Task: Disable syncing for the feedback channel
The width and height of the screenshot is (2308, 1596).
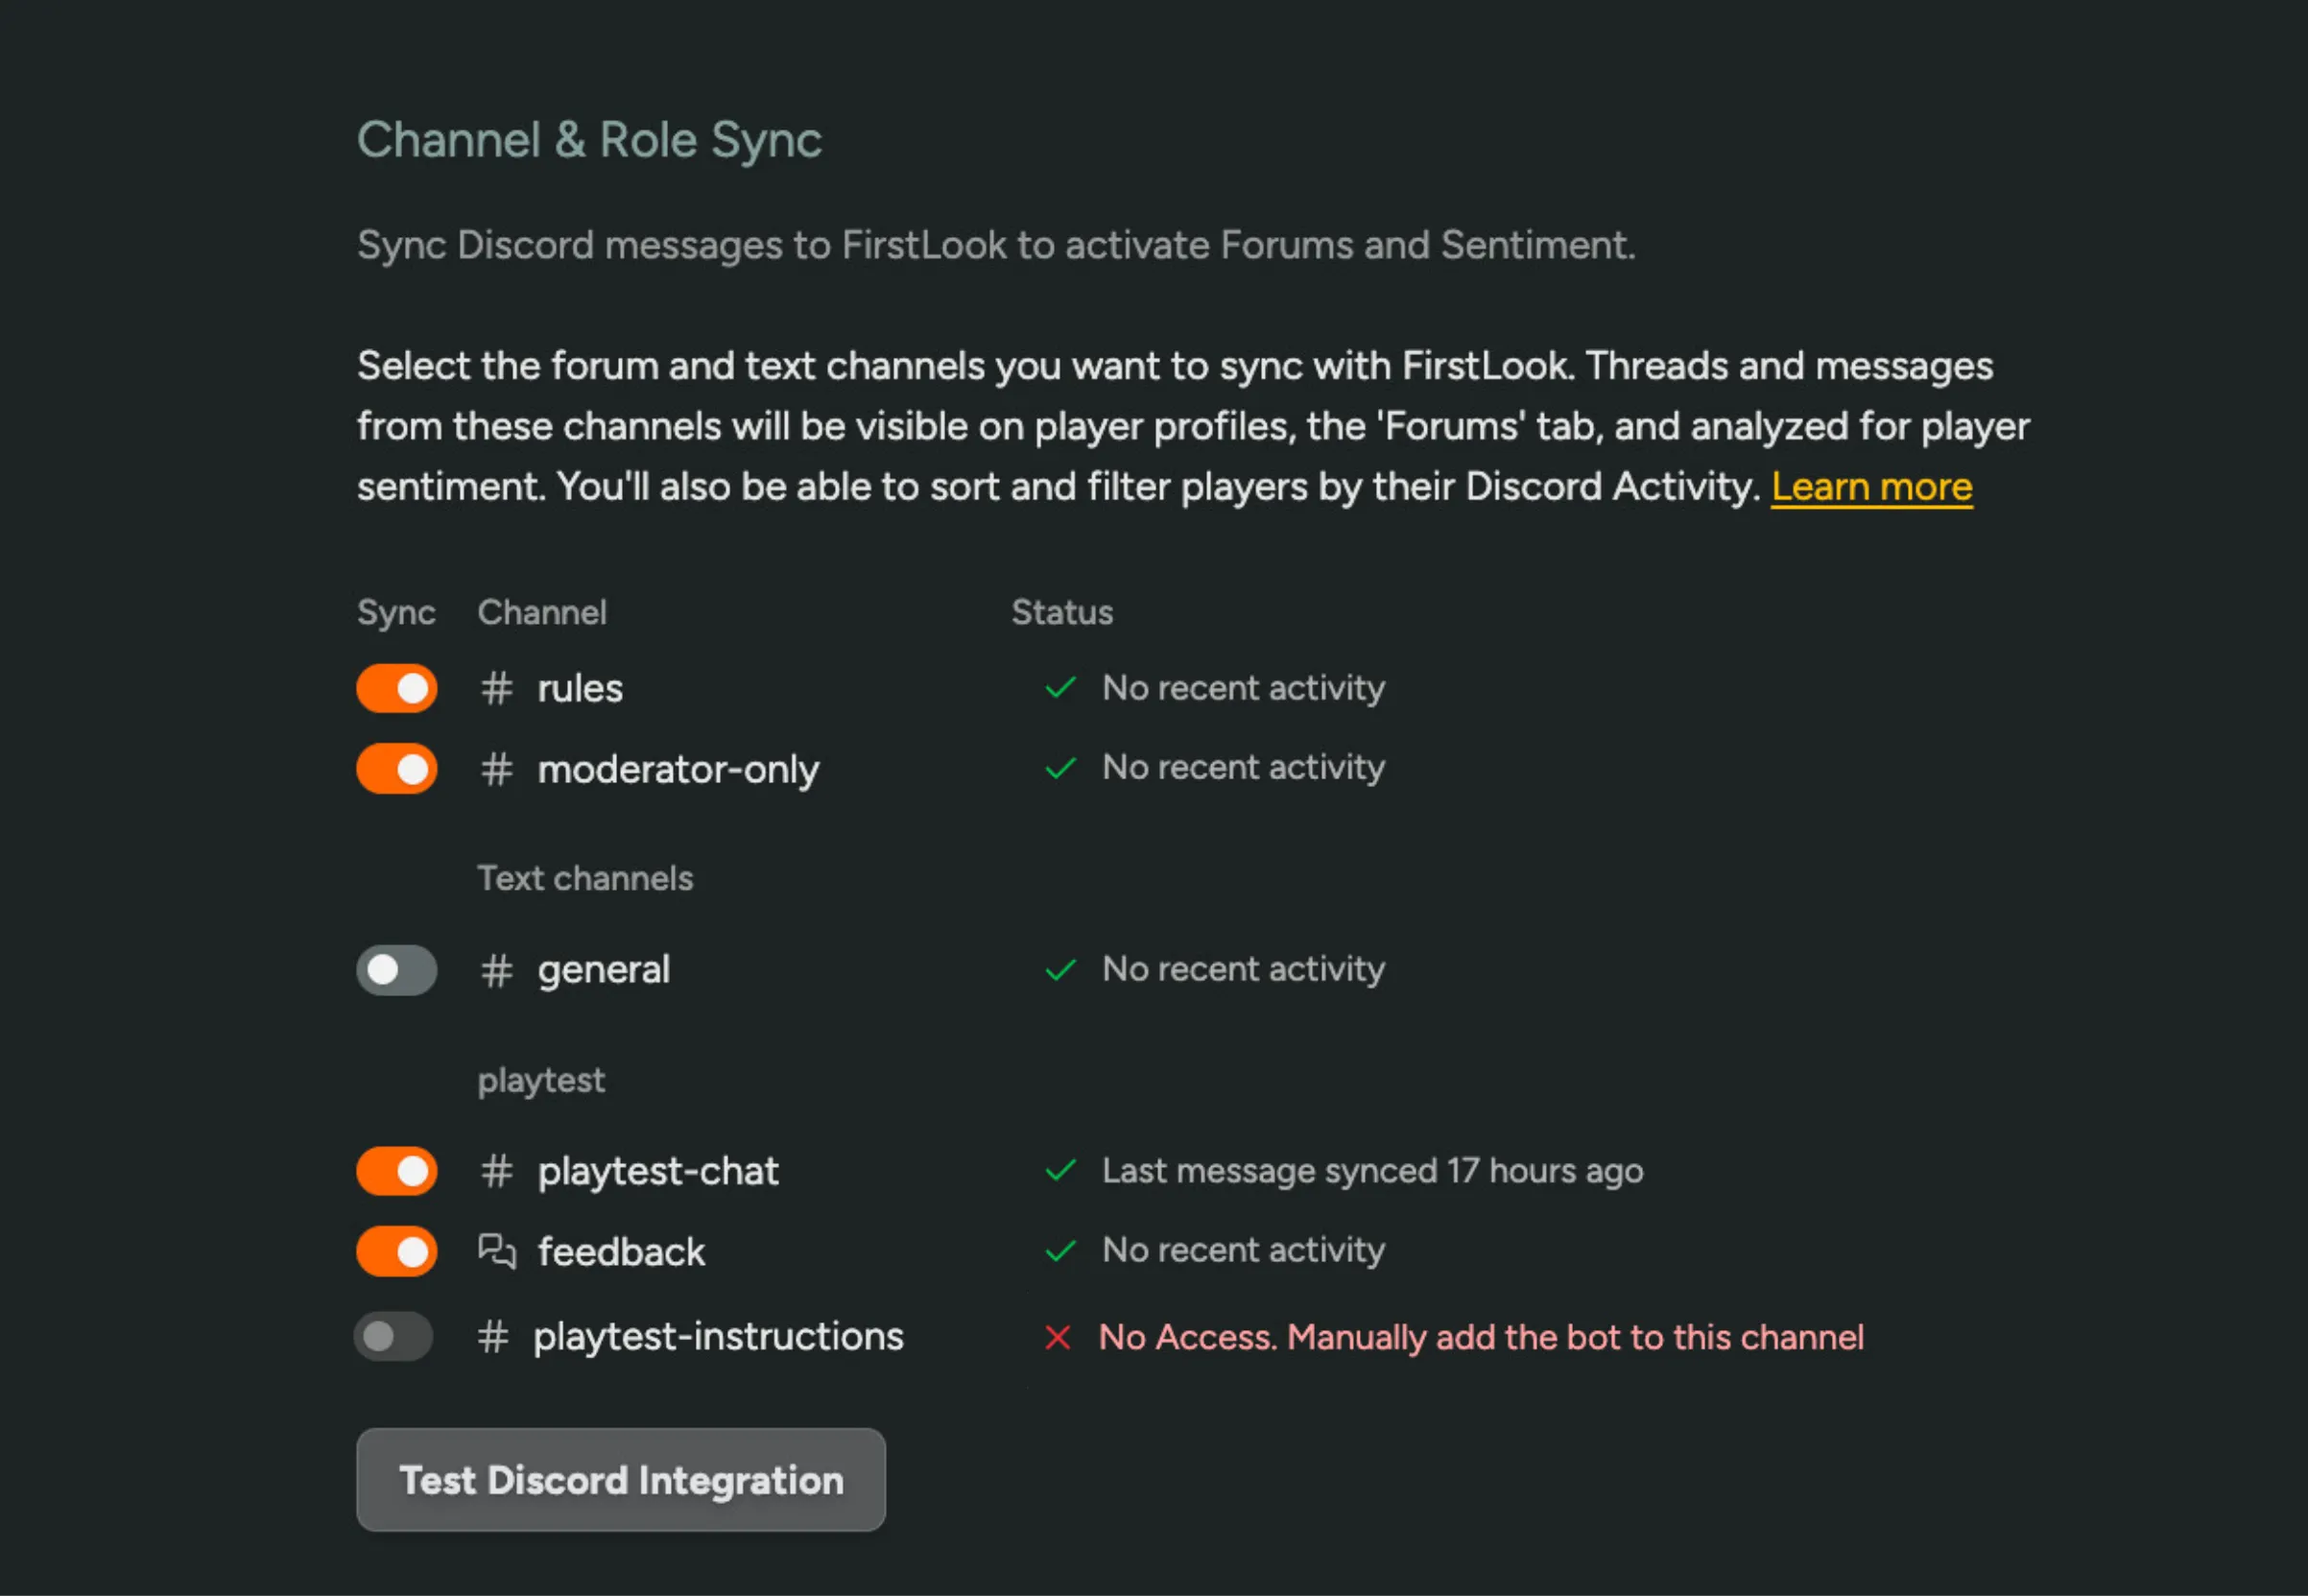Action: (396, 1251)
